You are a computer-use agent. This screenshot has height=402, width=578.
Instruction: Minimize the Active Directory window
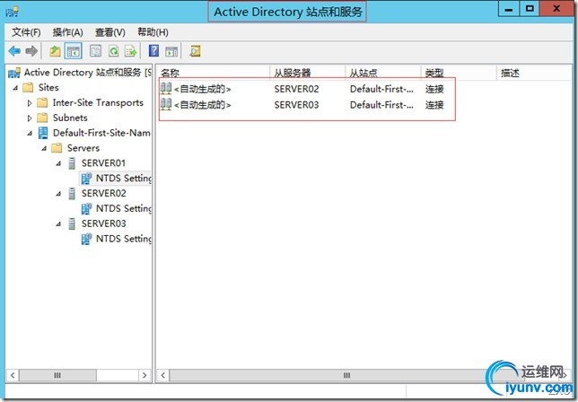coord(509,9)
